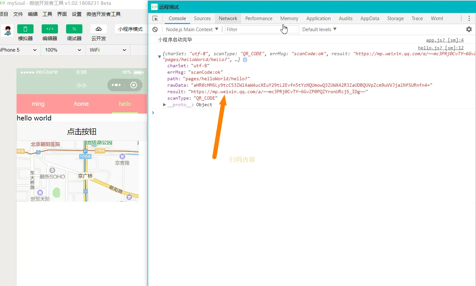Expand the __proto__ Object entry
This screenshot has width=476, height=286.
click(164, 105)
